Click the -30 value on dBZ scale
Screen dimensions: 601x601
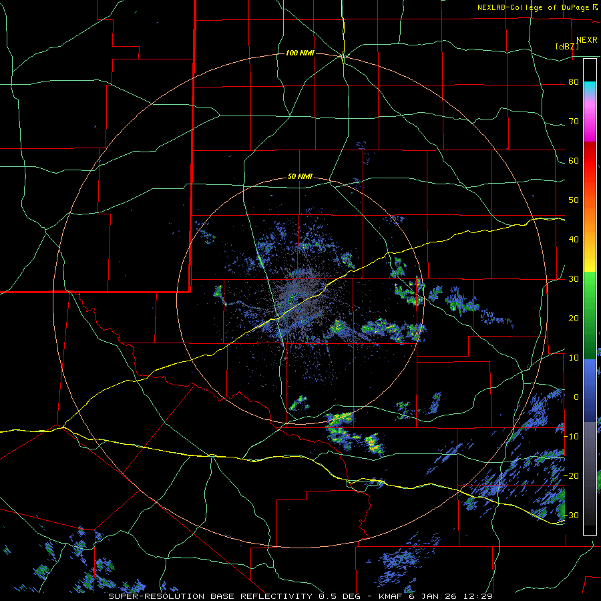tap(572, 515)
